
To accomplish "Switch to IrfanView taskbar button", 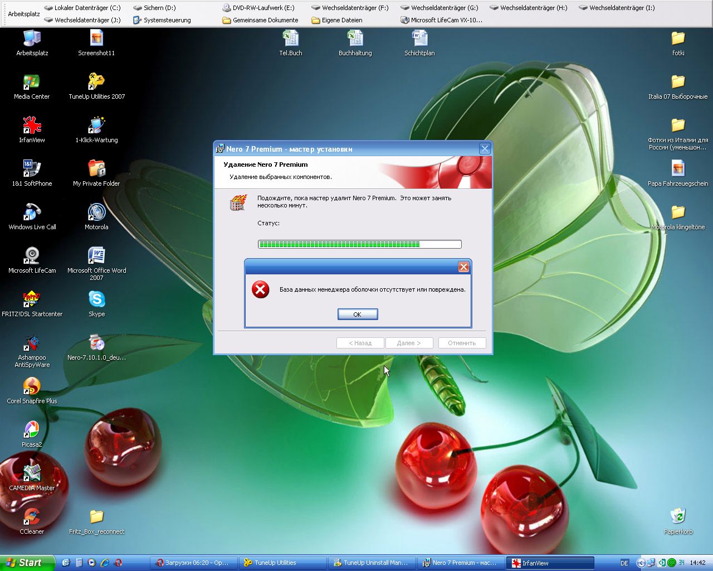I will [x=551, y=563].
